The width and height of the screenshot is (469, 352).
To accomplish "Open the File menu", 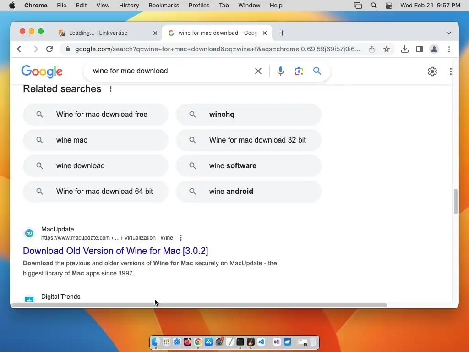I will pos(62,5).
